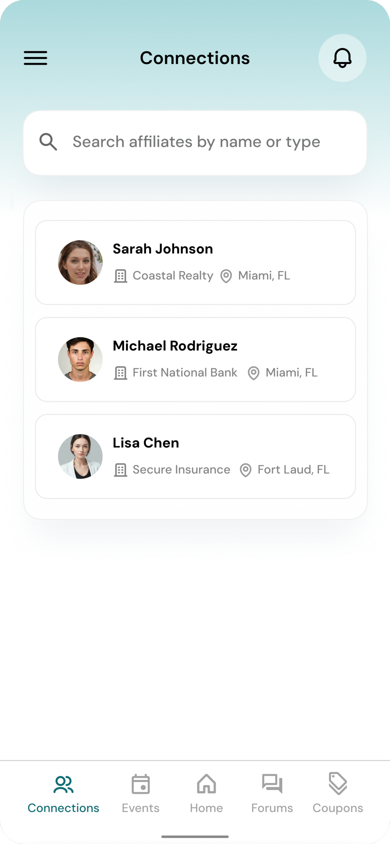This screenshot has height=844, width=390.
Task: Open Sarah Johnson's profile photo
Action: point(80,262)
